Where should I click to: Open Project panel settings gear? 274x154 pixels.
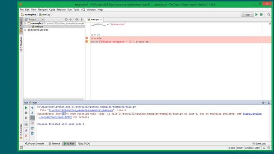coord(77,20)
